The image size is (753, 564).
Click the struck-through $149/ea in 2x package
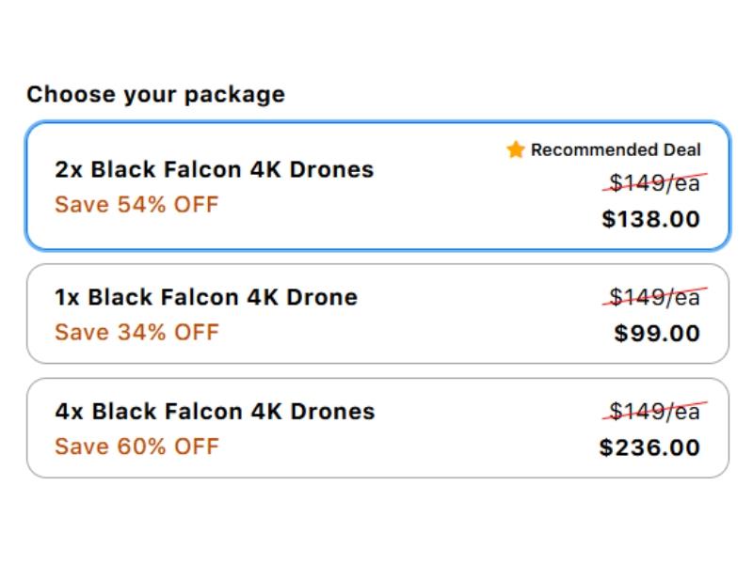654,182
